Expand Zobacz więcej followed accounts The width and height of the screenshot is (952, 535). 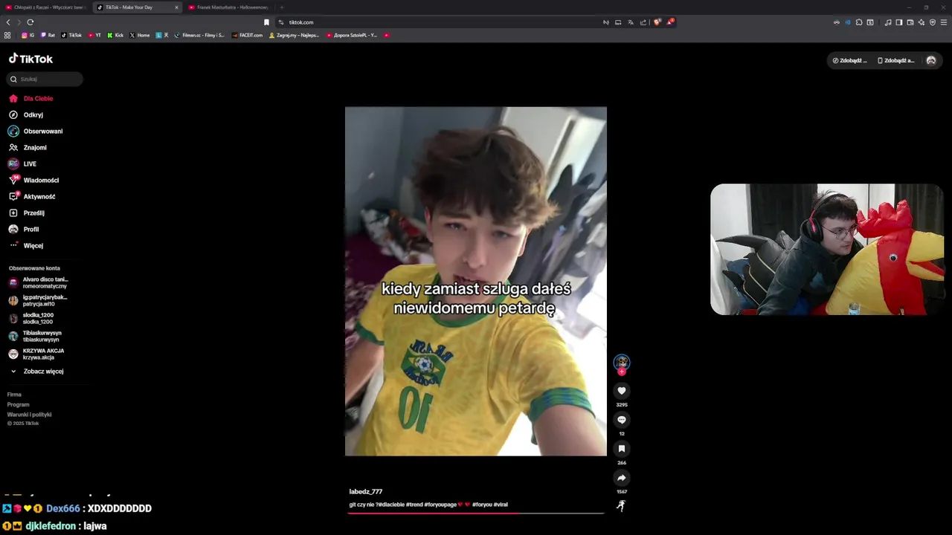pyautogui.click(x=37, y=371)
